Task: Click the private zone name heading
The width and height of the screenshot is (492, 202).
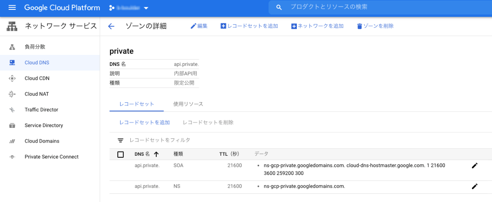Action: pos(122,51)
